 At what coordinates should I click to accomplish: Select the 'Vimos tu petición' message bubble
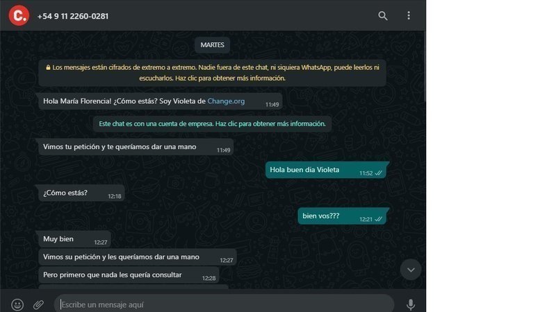[136, 147]
